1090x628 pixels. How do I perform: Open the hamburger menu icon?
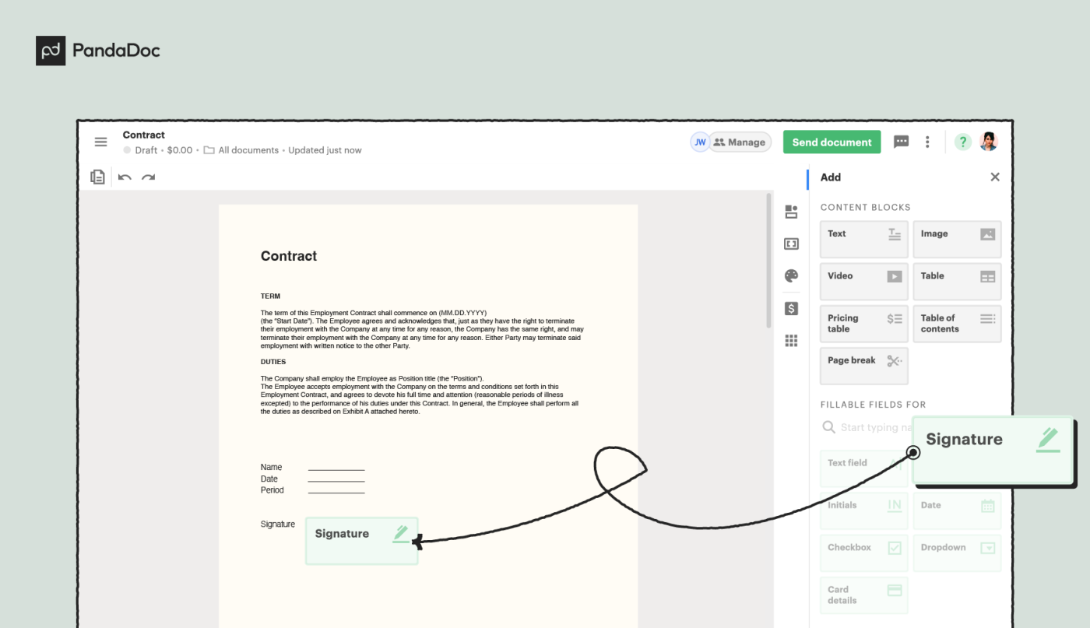click(100, 142)
